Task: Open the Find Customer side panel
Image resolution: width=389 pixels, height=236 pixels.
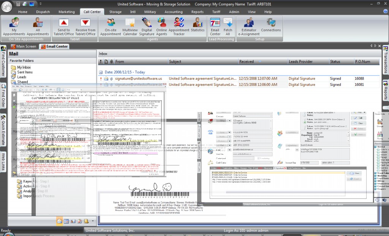Action: (3, 62)
